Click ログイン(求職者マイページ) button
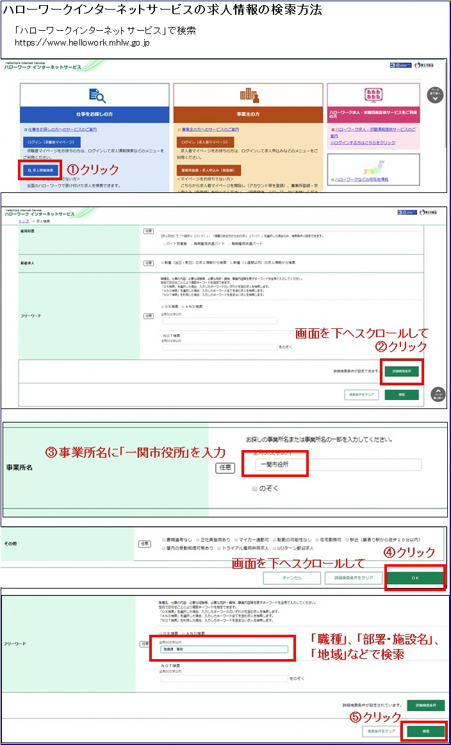This screenshot has height=745, width=451. (52, 142)
